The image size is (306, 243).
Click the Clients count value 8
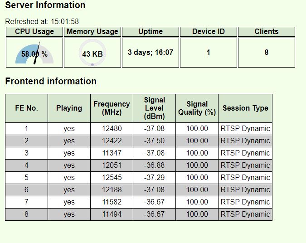267,52
